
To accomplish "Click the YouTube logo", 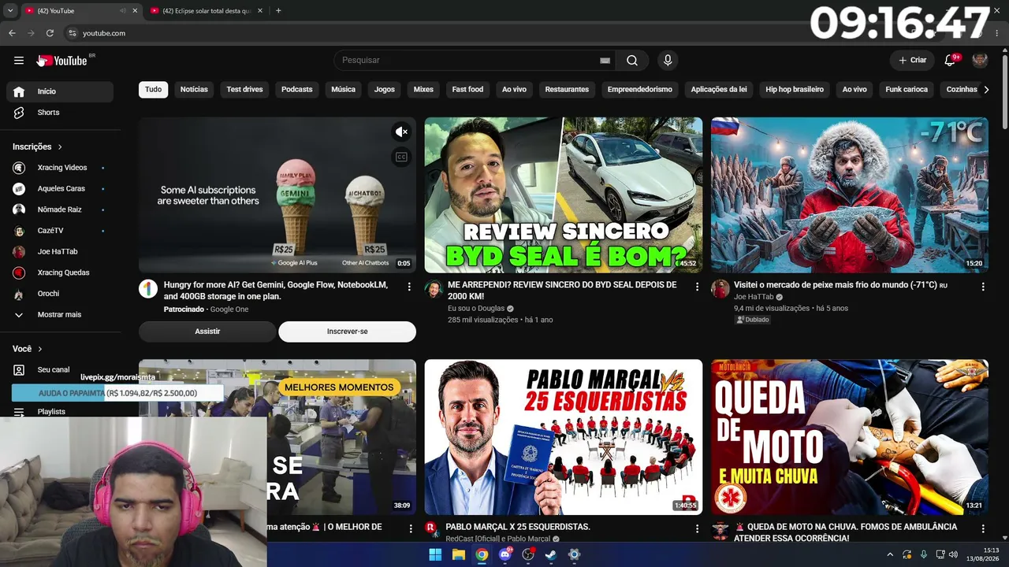I will [x=62, y=61].
